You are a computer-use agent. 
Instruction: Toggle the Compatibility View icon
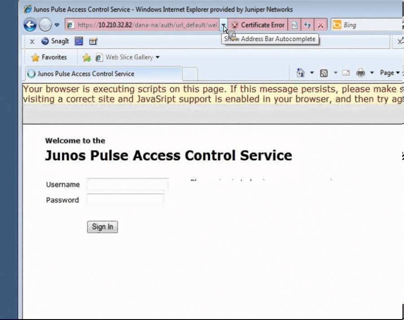294,25
